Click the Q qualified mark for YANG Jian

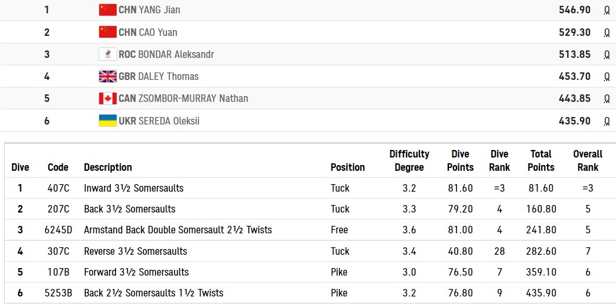pos(607,10)
